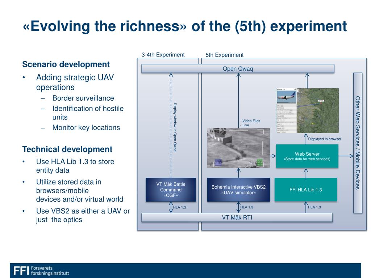Screen dimensions: 371x278
Task: Click the "HLA 1.3" label under VT Mäk Battle Command
Action: [180, 207]
